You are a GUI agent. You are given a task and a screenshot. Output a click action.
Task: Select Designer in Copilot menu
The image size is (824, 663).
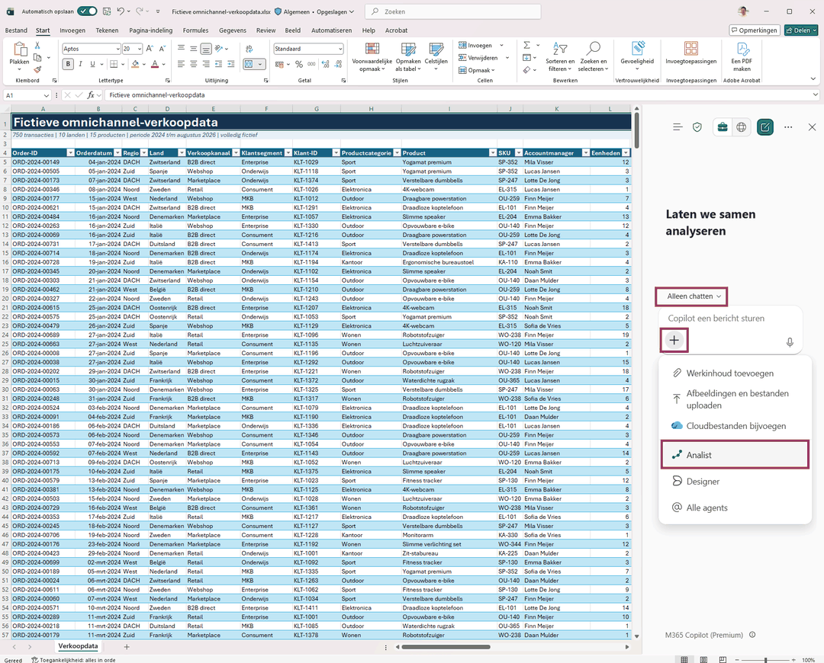(735, 482)
